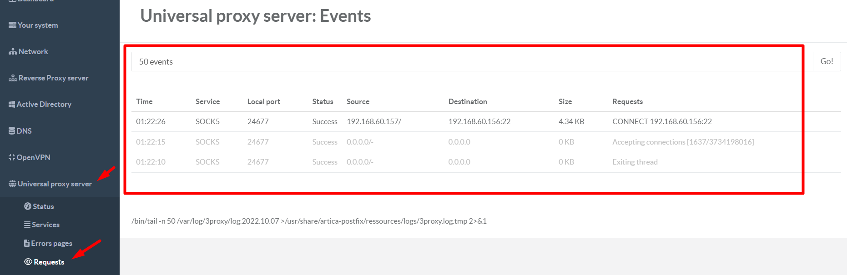Image resolution: width=847 pixels, height=275 pixels.
Task: Click the Active Directory windows icon
Action: 12,105
